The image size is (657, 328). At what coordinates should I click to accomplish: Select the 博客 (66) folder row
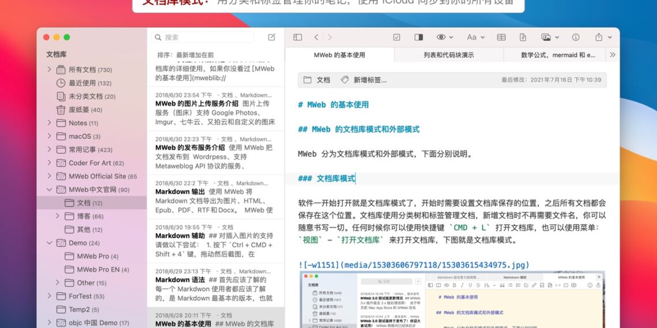point(92,216)
